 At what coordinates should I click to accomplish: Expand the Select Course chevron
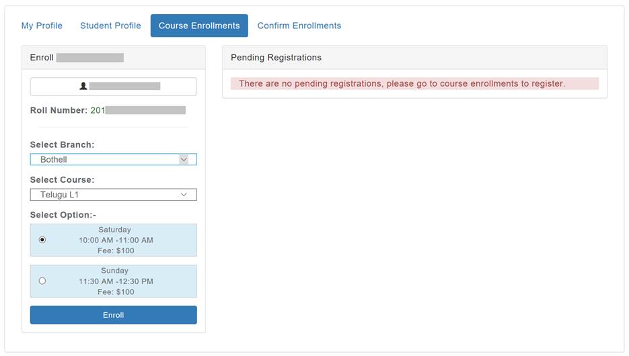click(x=184, y=195)
